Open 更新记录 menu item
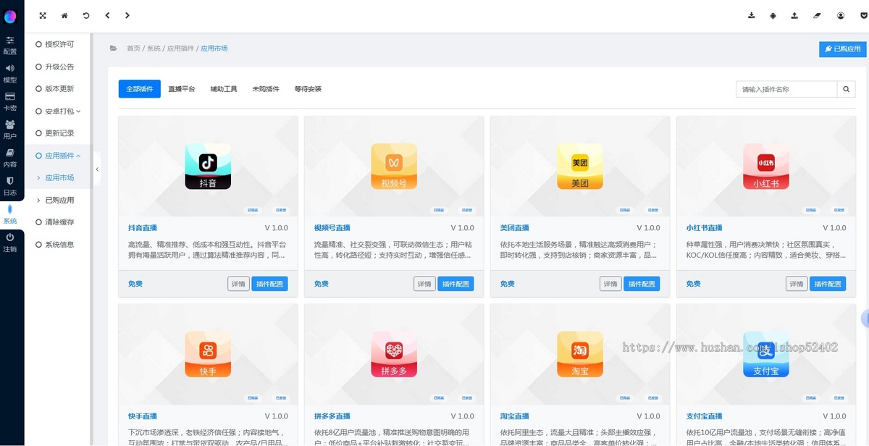 (x=58, y=133)
